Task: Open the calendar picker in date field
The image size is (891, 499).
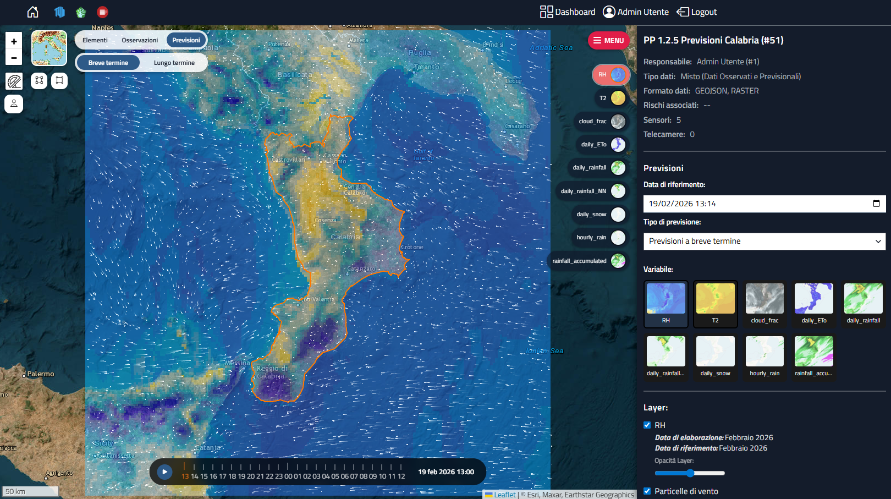Action: point(876,204)
